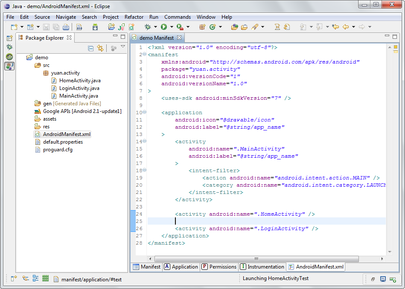Click the Last Edit Location arrow icon
Viewport: 405px width, 289px height.
pyautogui.click(x=335, y=27)
